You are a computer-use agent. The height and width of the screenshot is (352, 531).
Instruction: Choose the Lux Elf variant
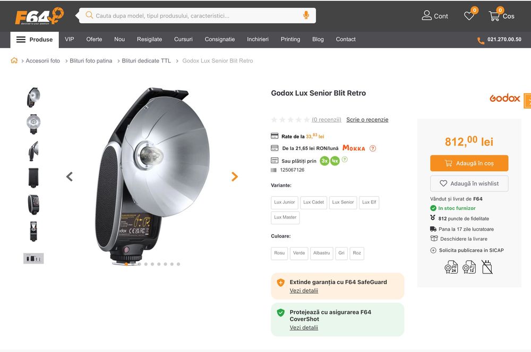[369, 202]
